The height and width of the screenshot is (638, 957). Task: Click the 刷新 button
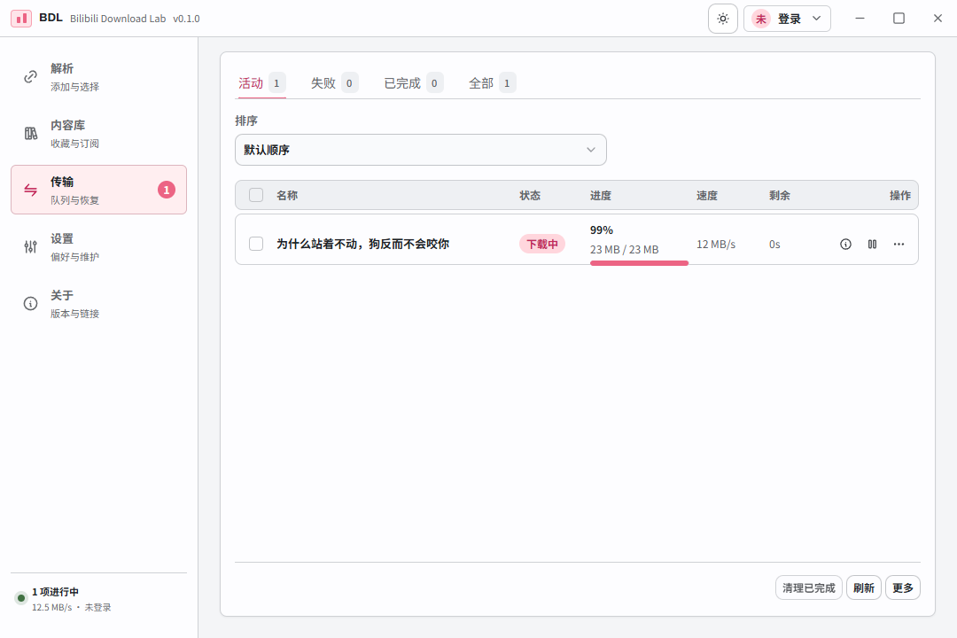pyautogui.click(x=864, y=588)
